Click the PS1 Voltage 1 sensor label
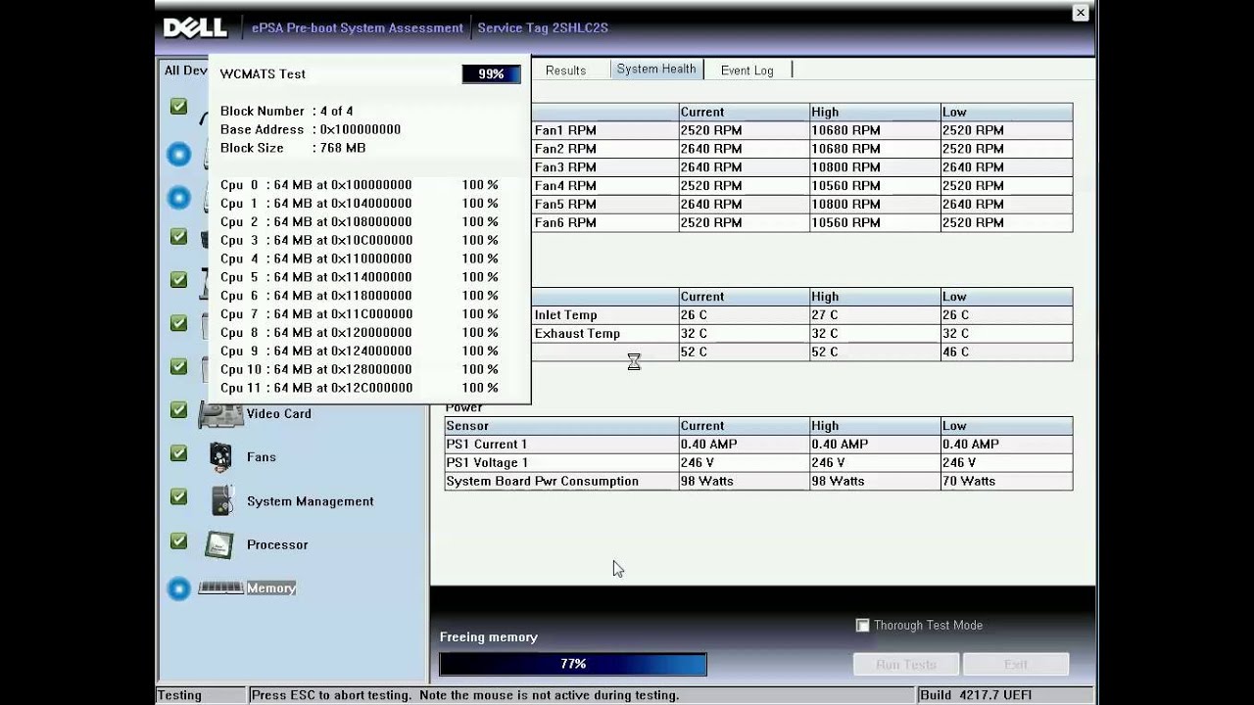The width and height of the screenshot is (1254, 705). 487,463
